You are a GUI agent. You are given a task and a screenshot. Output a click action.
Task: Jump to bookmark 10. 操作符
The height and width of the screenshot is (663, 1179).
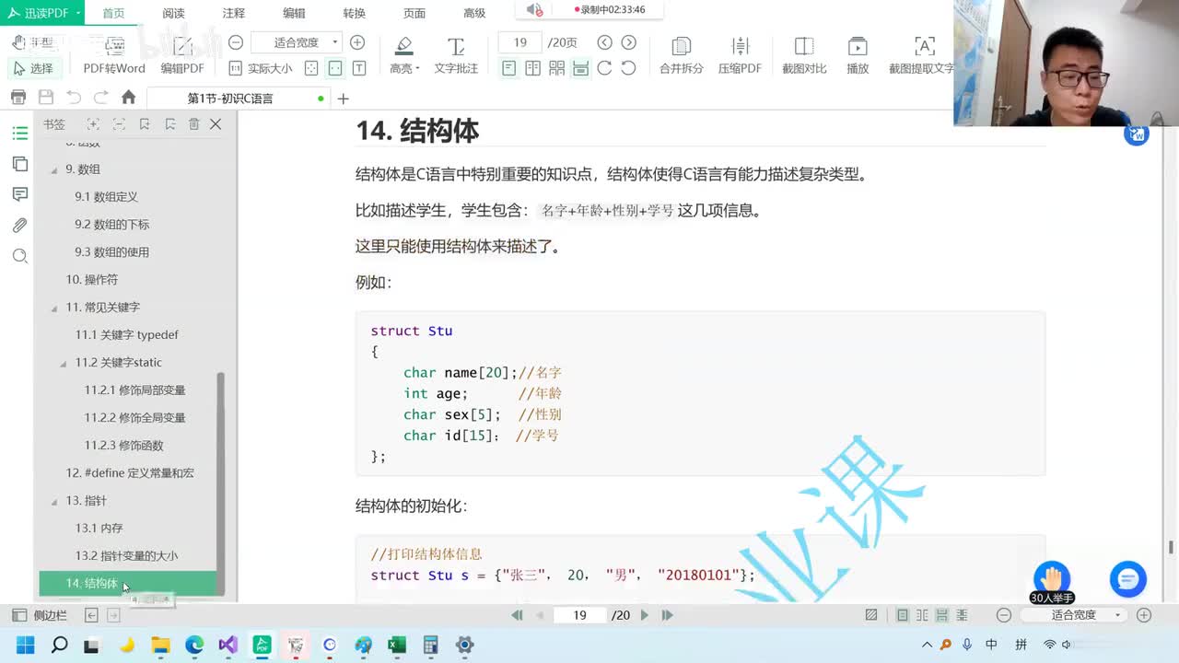tap(92, 280)
